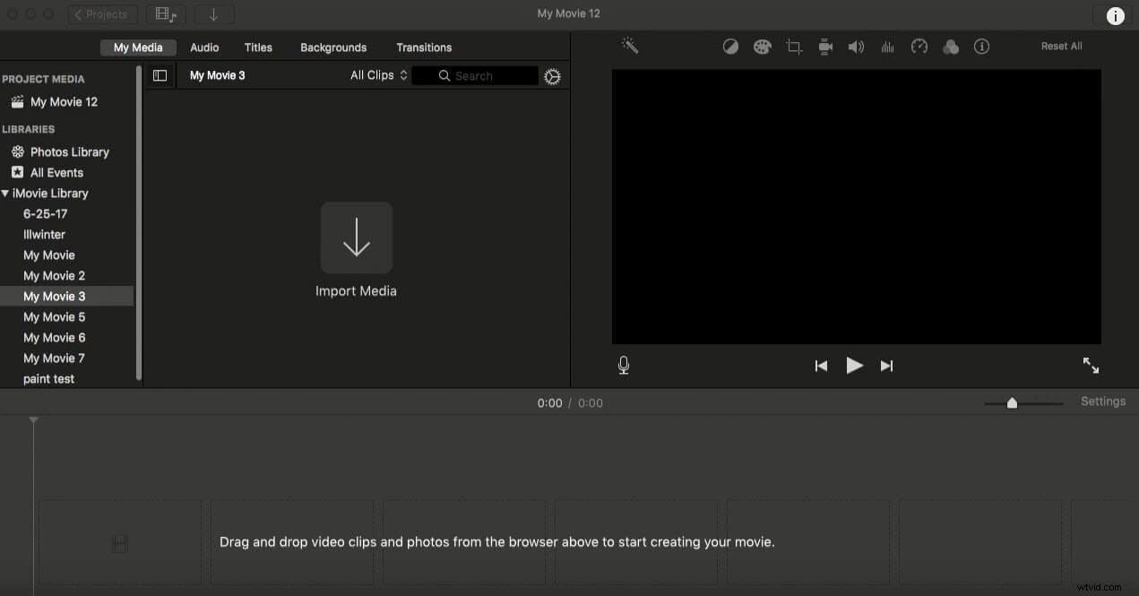Open noise reduction and equalizer icon
Image resolution: width=1139 pixels, height=596 pixels.
[x=887, y=47]
